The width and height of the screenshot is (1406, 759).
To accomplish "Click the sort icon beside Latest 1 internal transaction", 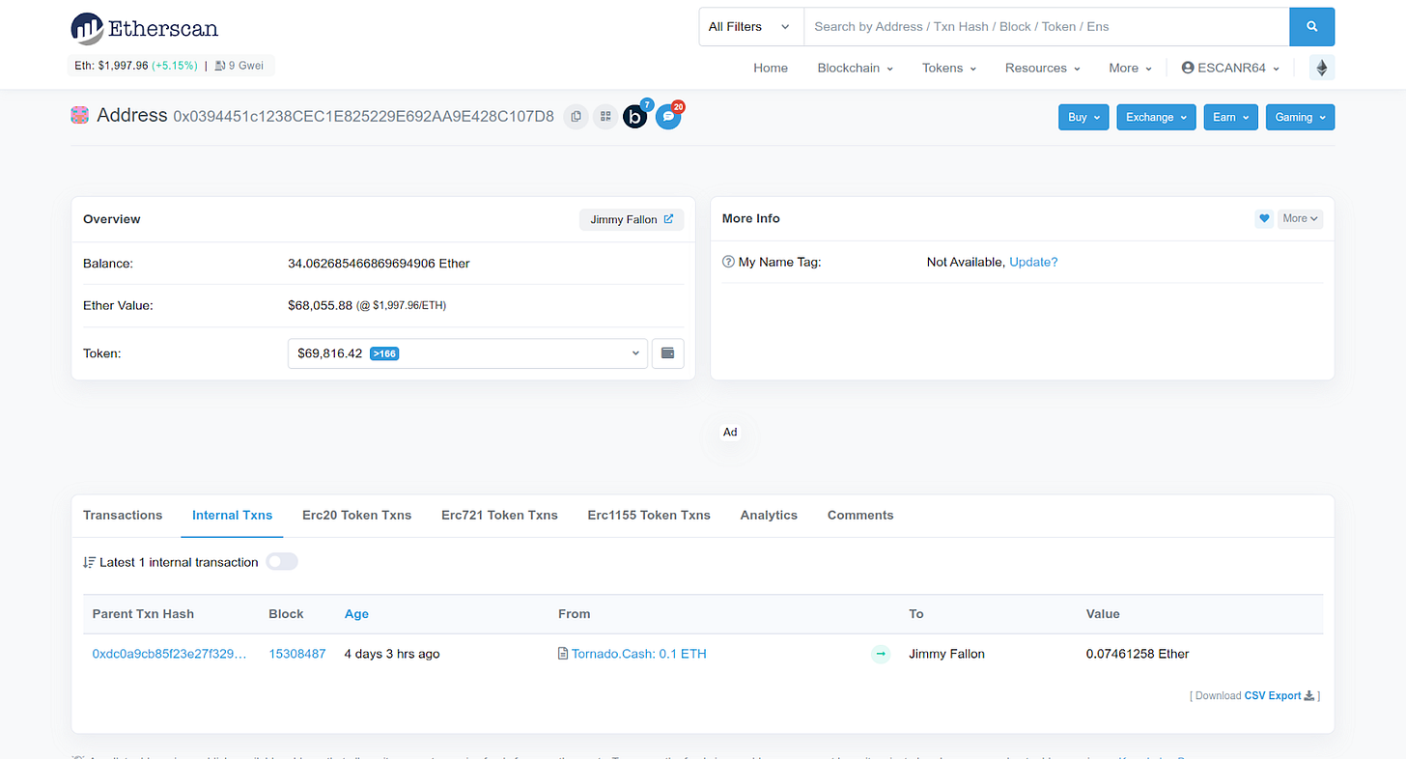I will tap(89, 562).
